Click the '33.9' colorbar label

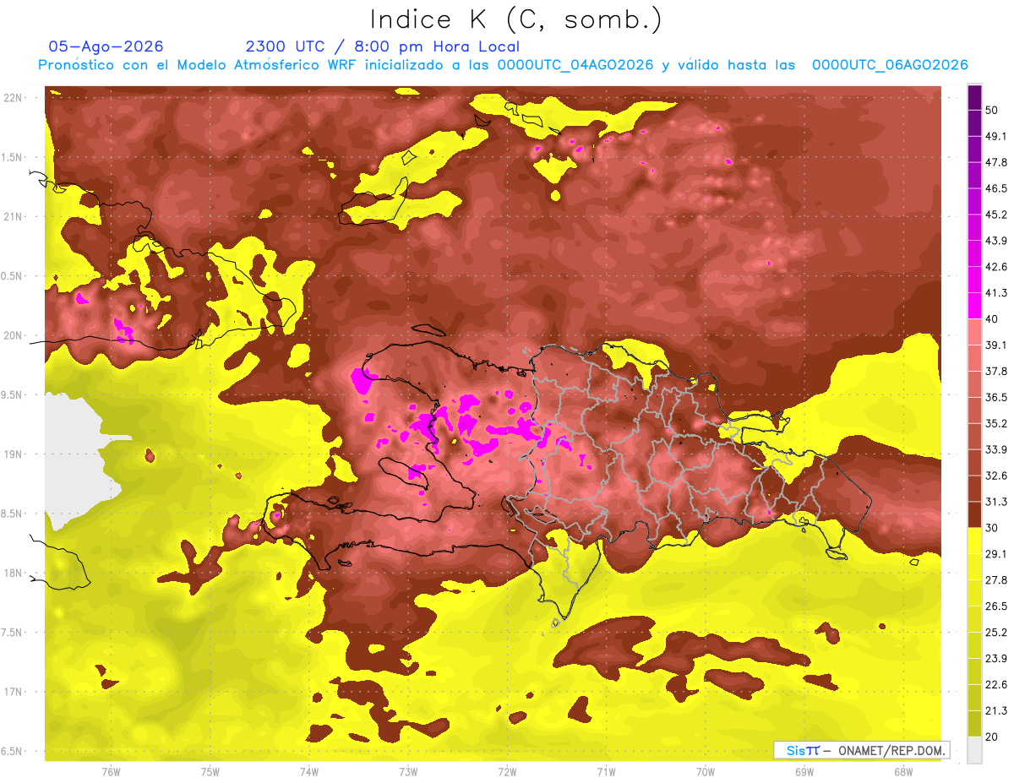pos(996,449)
